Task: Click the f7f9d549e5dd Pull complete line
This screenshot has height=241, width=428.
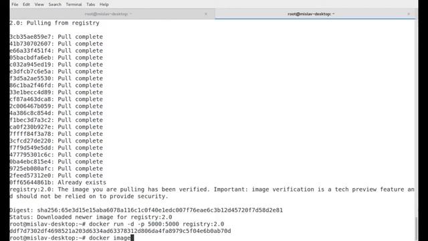Action: 56,148
